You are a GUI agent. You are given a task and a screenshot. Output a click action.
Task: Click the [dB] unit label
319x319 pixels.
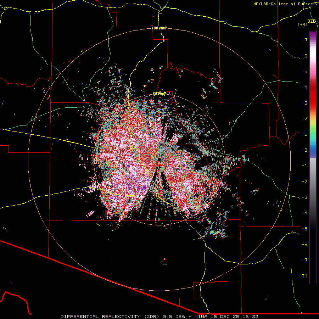click(302, 24)
